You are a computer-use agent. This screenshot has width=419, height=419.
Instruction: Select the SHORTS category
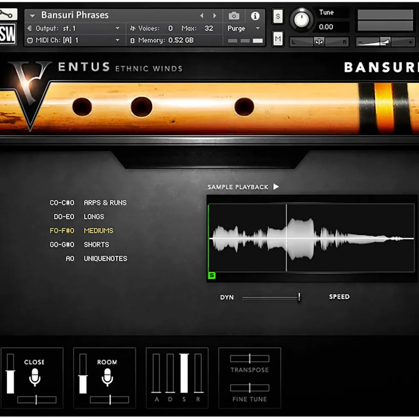point(97,244)
